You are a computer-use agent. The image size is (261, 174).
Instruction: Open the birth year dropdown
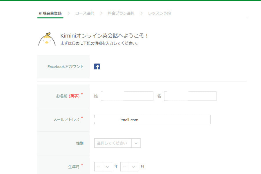[x=103, y=167]
